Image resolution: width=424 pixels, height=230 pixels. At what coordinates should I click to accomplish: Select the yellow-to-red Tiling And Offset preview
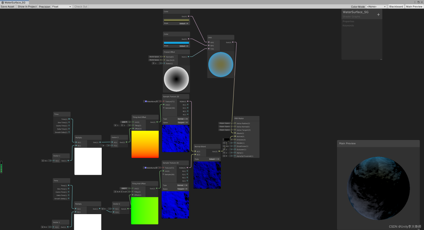click(x=145, y=144)
